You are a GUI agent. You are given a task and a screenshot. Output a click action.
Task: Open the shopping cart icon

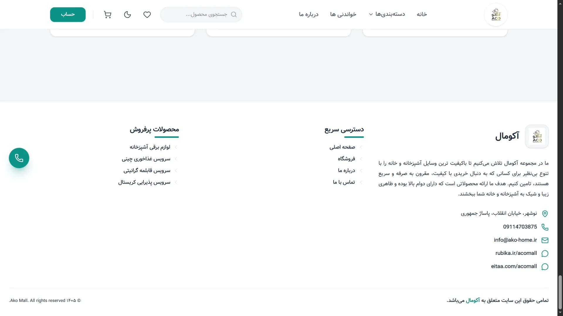tap(108, 15)
